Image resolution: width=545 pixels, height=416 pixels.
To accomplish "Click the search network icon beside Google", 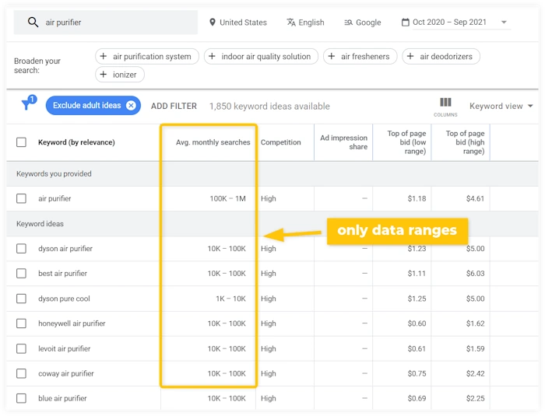I will click(348, 23).
